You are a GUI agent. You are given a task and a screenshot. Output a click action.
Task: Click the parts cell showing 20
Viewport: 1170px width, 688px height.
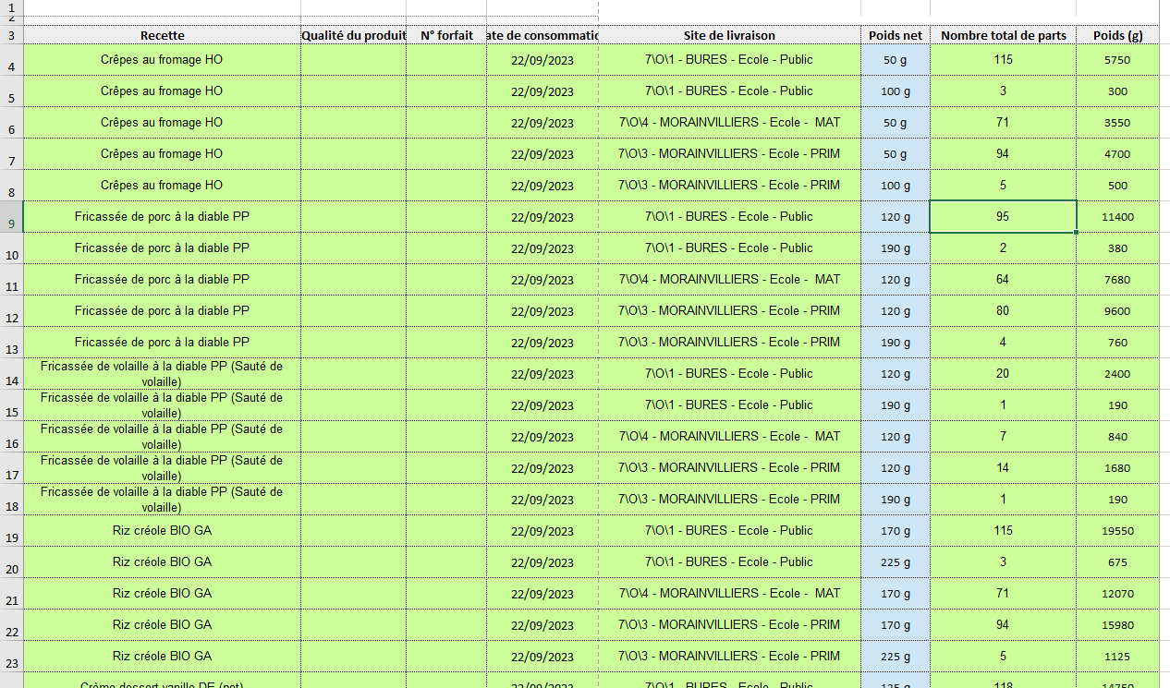point(1003,374)
